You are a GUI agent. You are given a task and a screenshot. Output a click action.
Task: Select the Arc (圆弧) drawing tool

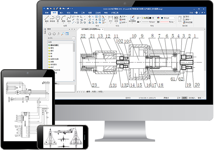[x=63, y=19]
